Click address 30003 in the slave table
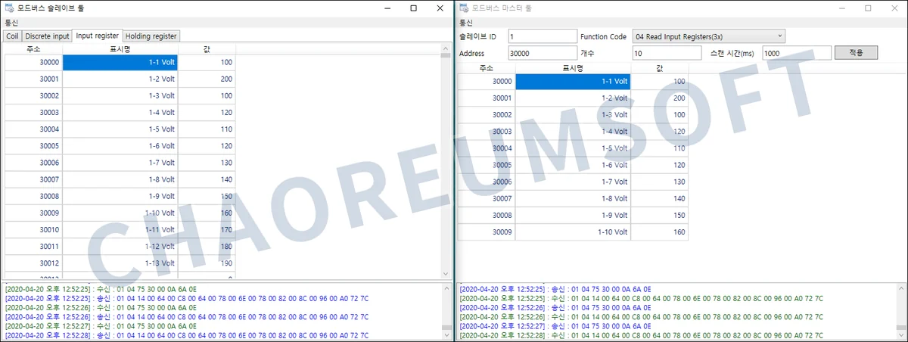This screenshot has width=908, height=342. point(33,112)
